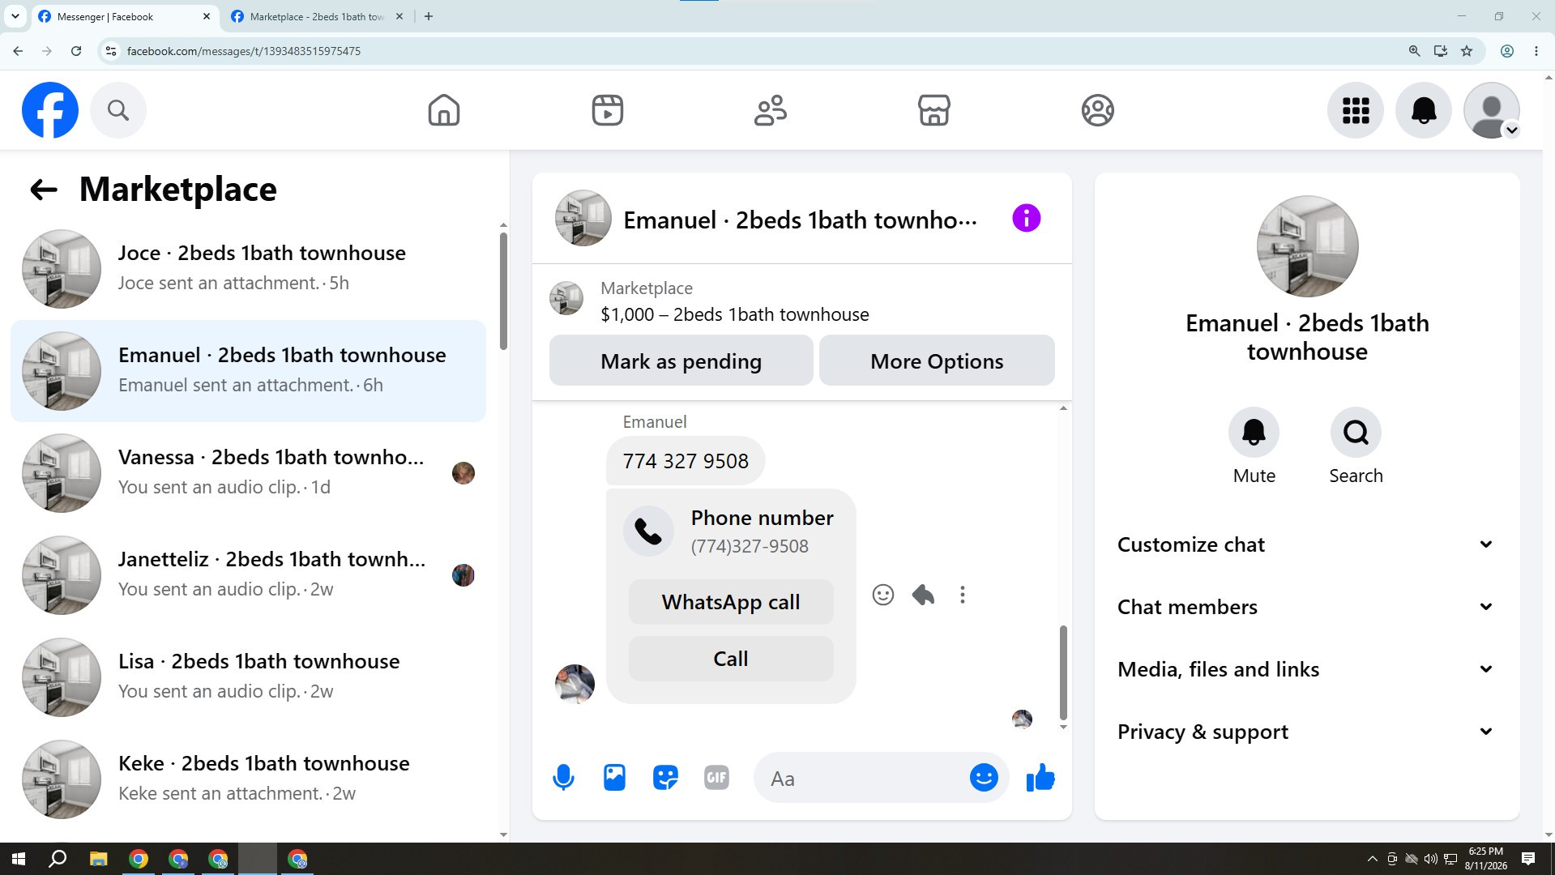Record a voice clip

click(x=563, y=779)
